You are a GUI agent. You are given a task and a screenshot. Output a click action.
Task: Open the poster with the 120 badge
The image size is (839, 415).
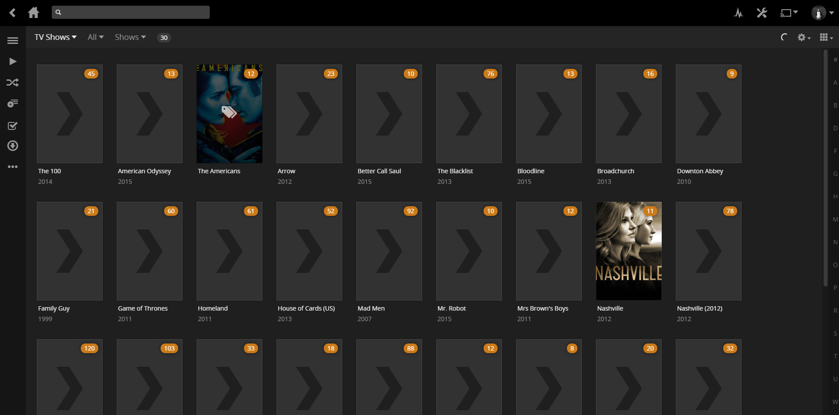70,377
